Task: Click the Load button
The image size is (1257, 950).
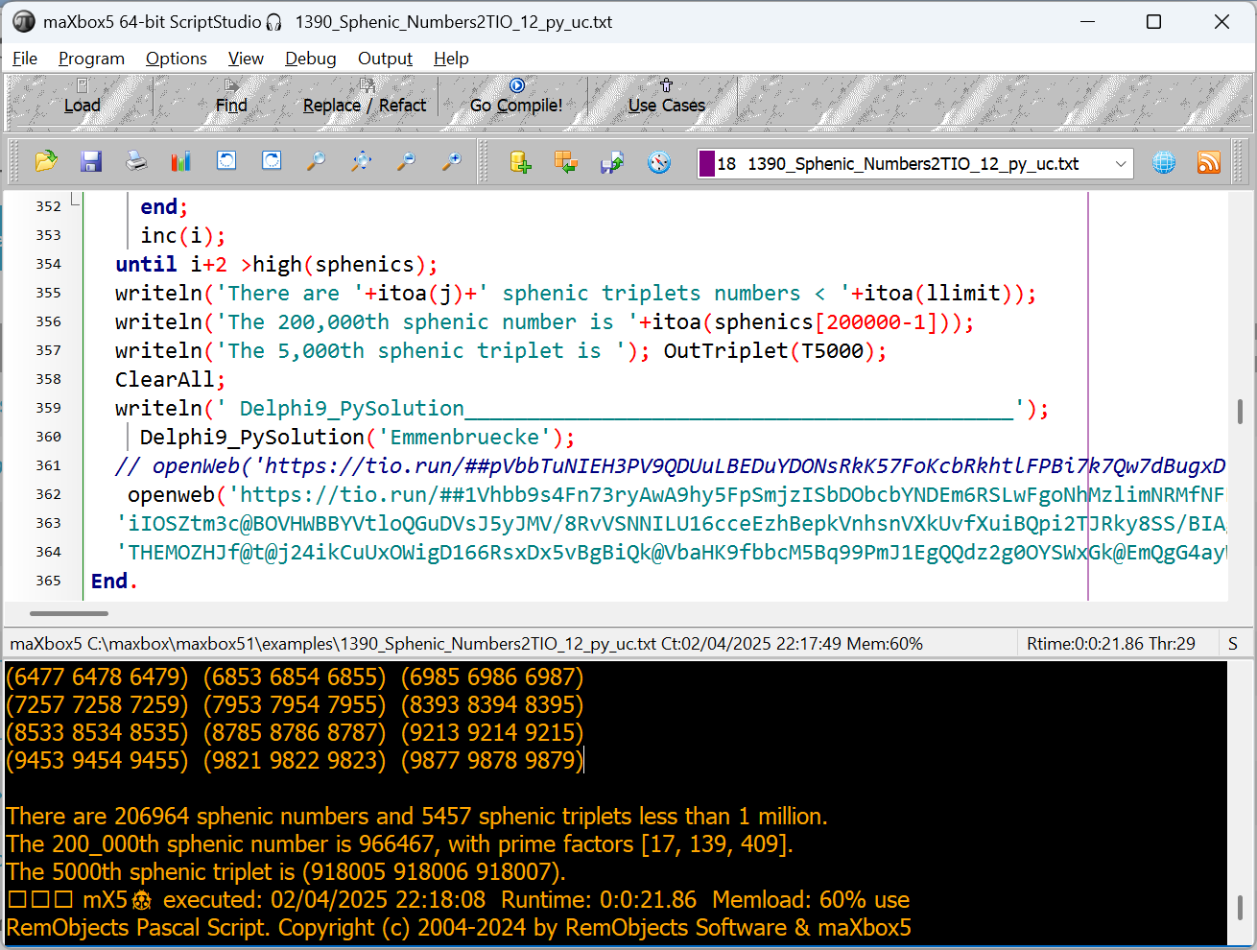Action: point(82,97)
